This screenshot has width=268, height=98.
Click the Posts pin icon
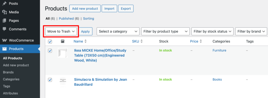(x=4, y=3)
